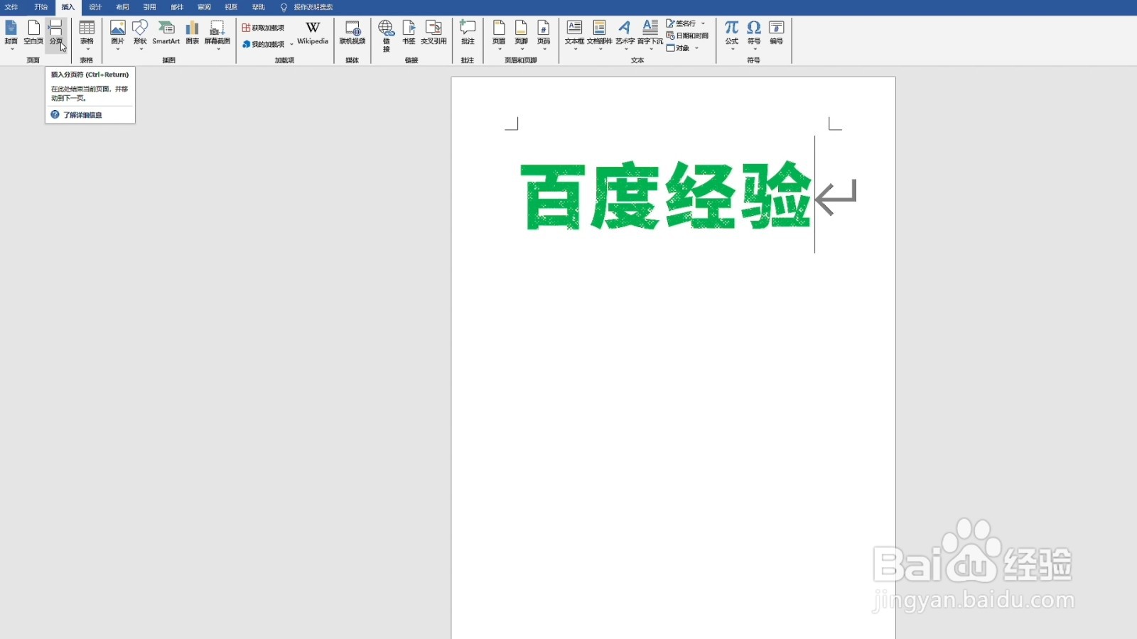The image size is (1137, 639).
Task: Apply drop cap (首字下沉)
Action: 650,34
